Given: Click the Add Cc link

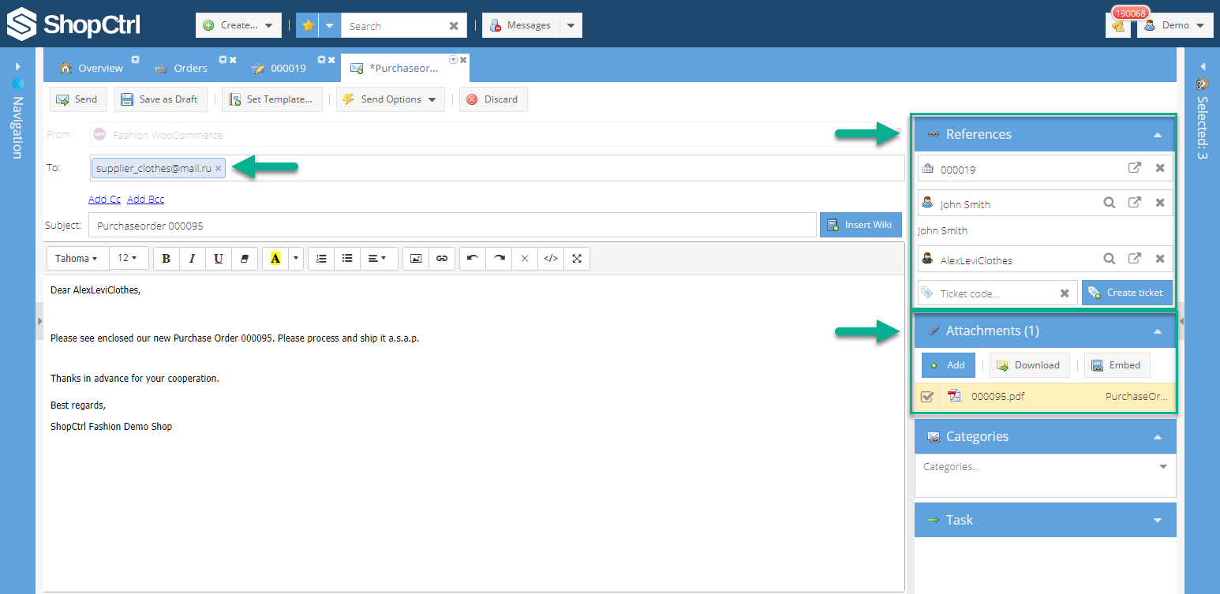Looking at the screenshot, I should [x=104, y=200].
